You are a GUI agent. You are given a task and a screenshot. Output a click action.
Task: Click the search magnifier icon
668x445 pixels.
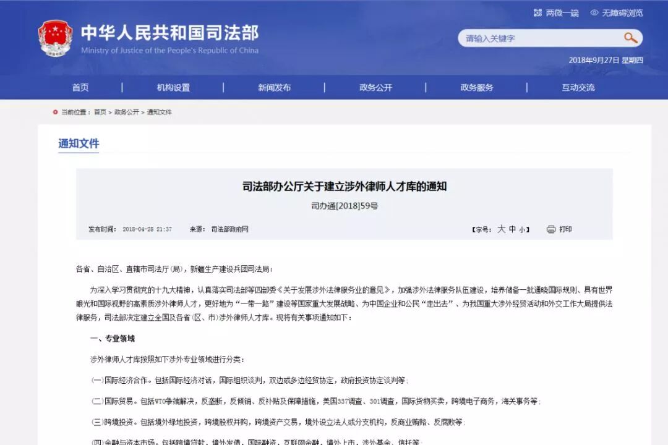[x=630, y=38]
